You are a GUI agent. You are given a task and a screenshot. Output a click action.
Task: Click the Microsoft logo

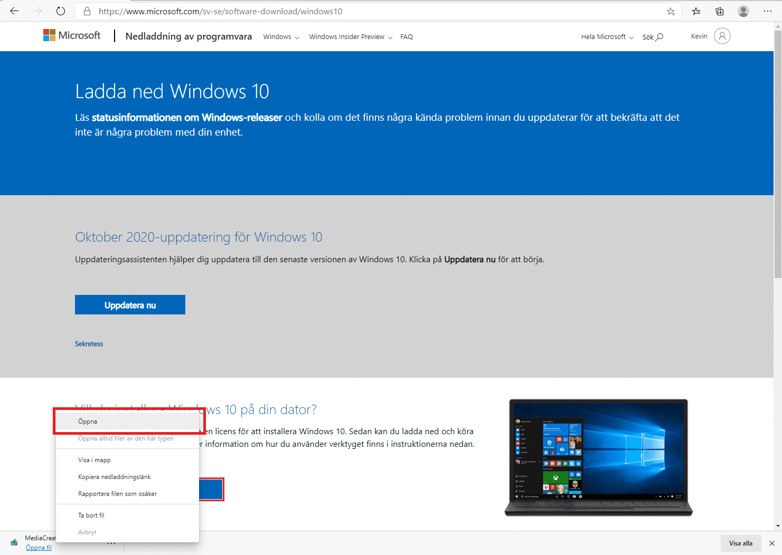[72, 35]
